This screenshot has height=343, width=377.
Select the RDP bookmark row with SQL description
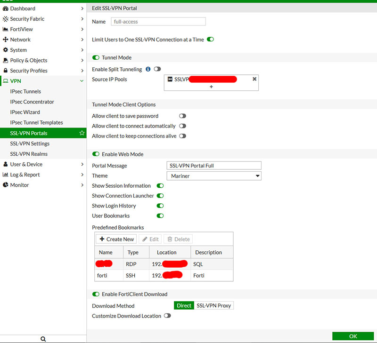pyautogui.click(x=164, y=264)
